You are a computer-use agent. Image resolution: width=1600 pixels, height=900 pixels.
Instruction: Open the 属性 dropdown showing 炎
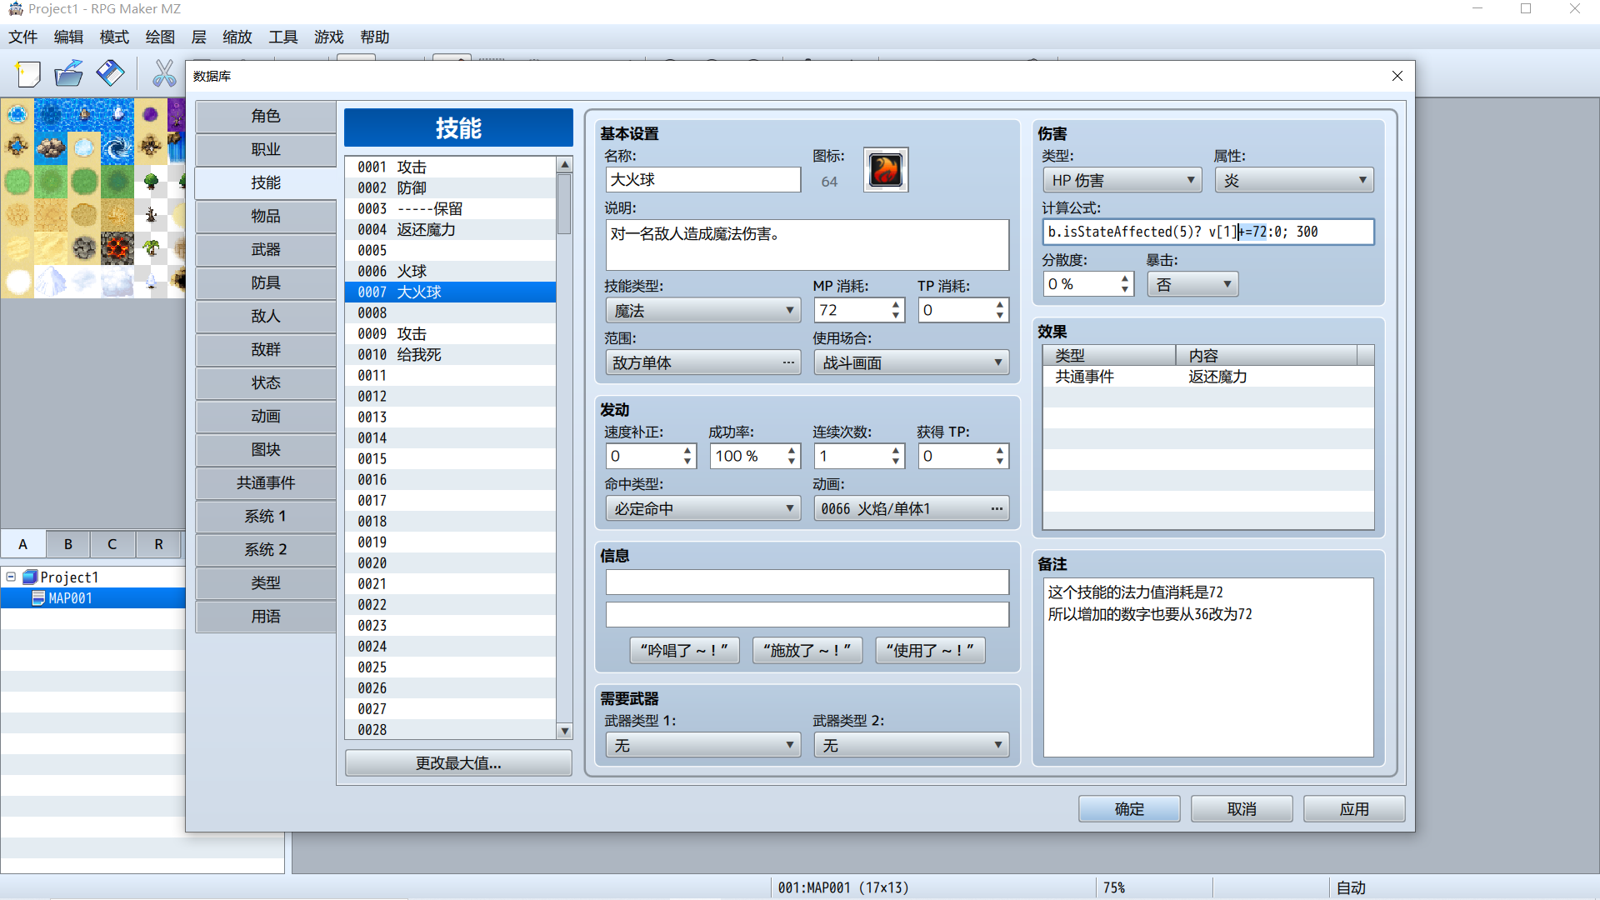(1294, 180)
